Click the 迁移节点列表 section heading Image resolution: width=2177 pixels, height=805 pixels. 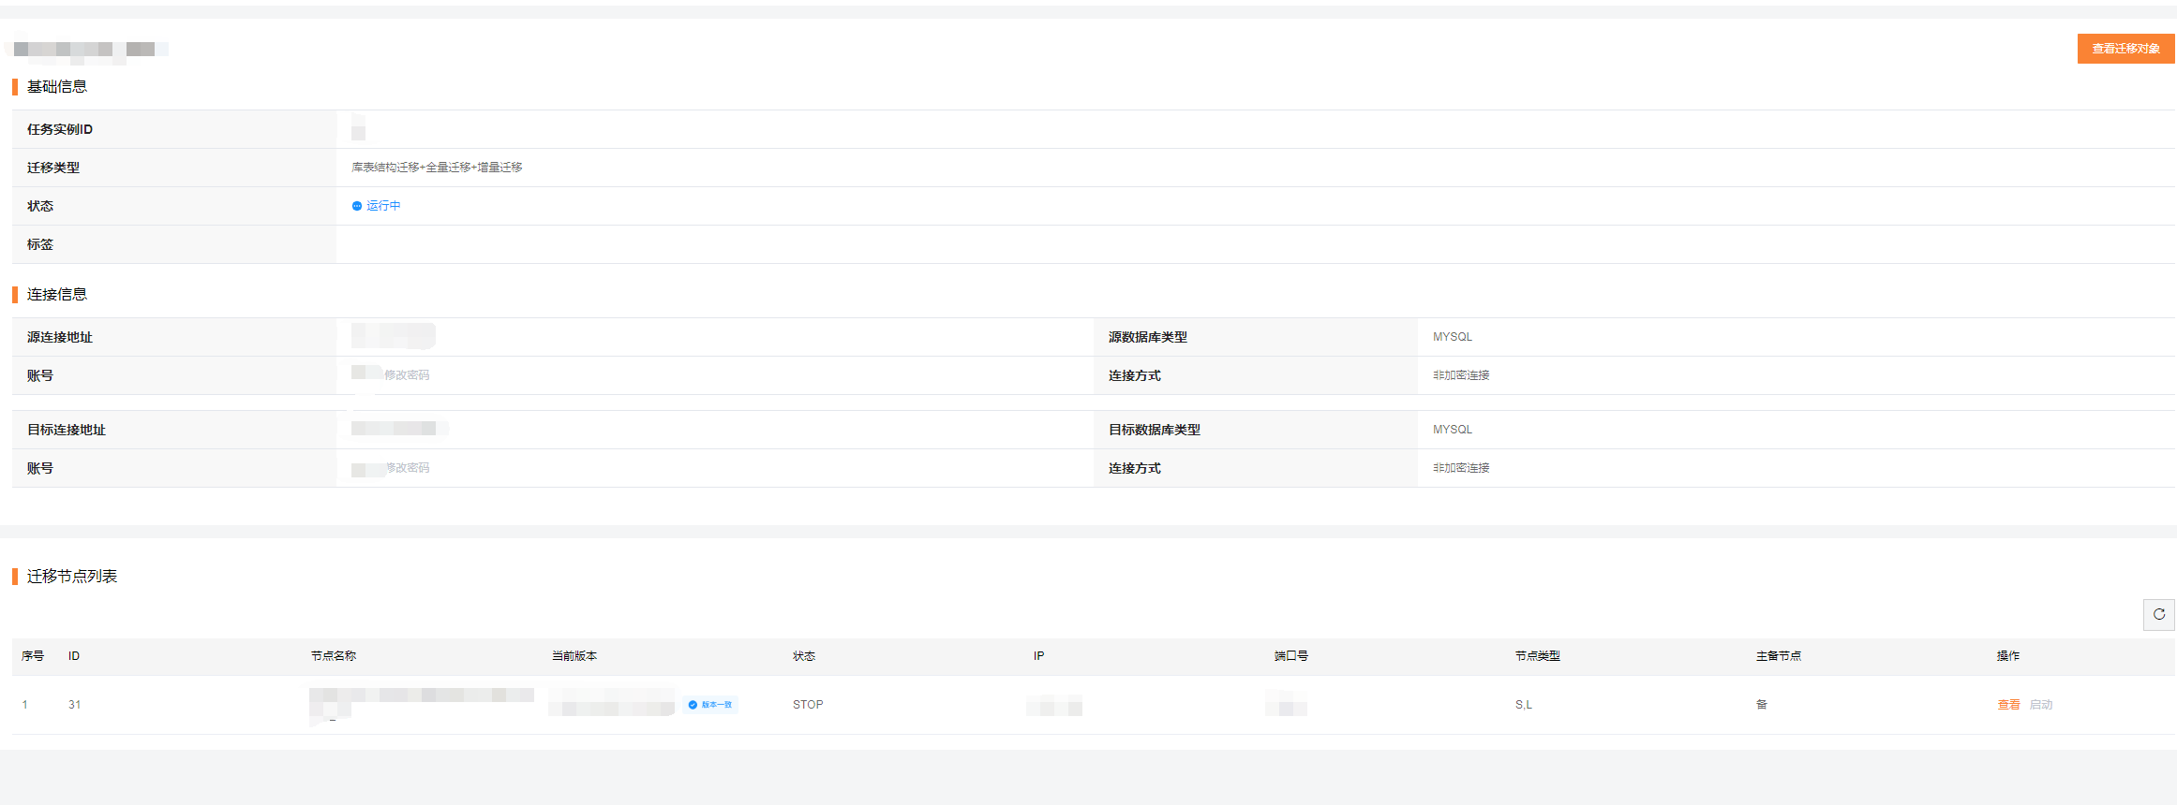tap(72, 577)
